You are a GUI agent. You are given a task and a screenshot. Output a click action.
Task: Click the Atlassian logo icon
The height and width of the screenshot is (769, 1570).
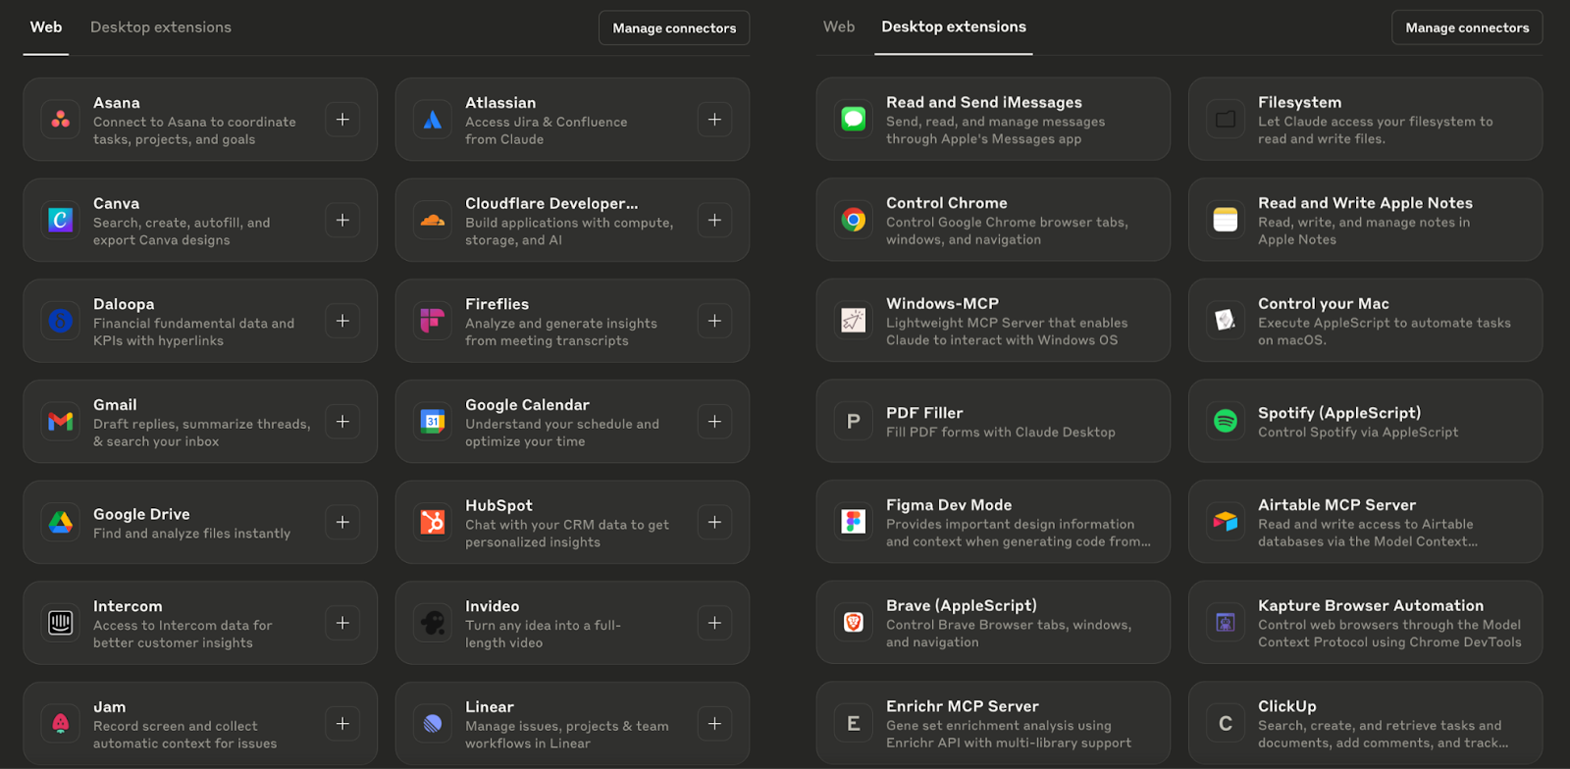point(433,120)
